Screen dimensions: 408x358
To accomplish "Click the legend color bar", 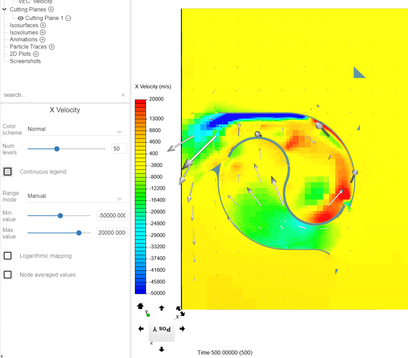I will pyautogui.click(x=141, y=197).
